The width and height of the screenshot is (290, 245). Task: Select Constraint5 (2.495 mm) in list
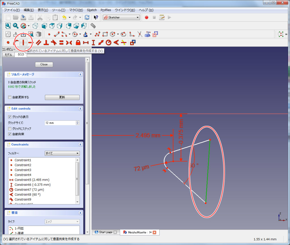coord(32,180)
